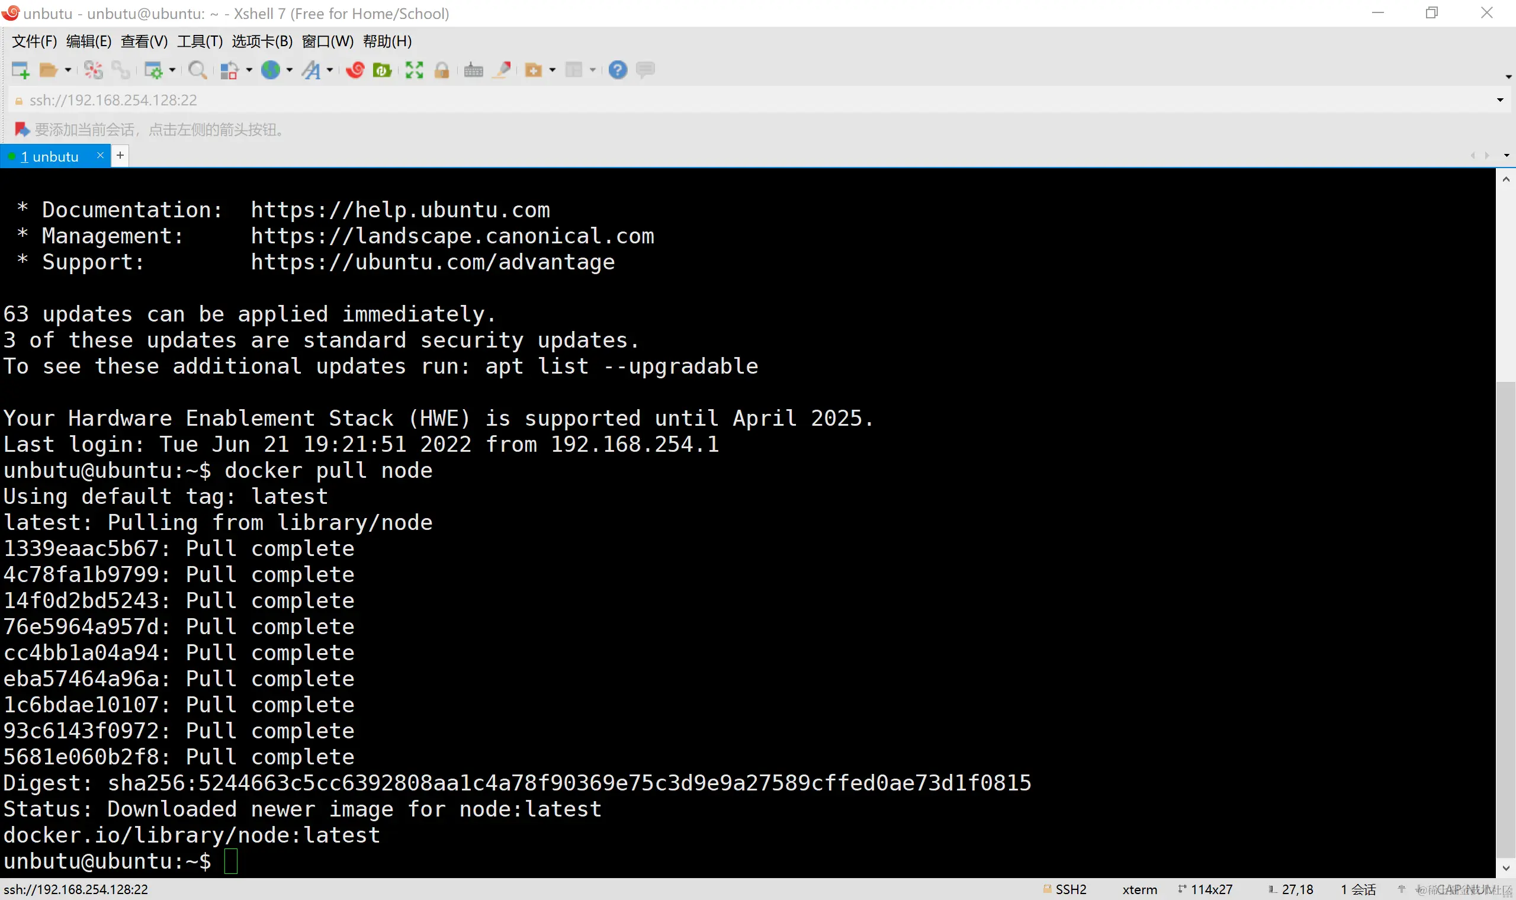The height and width of the screenshot is (900, 1516).
Task: Add a new tab with plus button
Action: tap(120, 156)
